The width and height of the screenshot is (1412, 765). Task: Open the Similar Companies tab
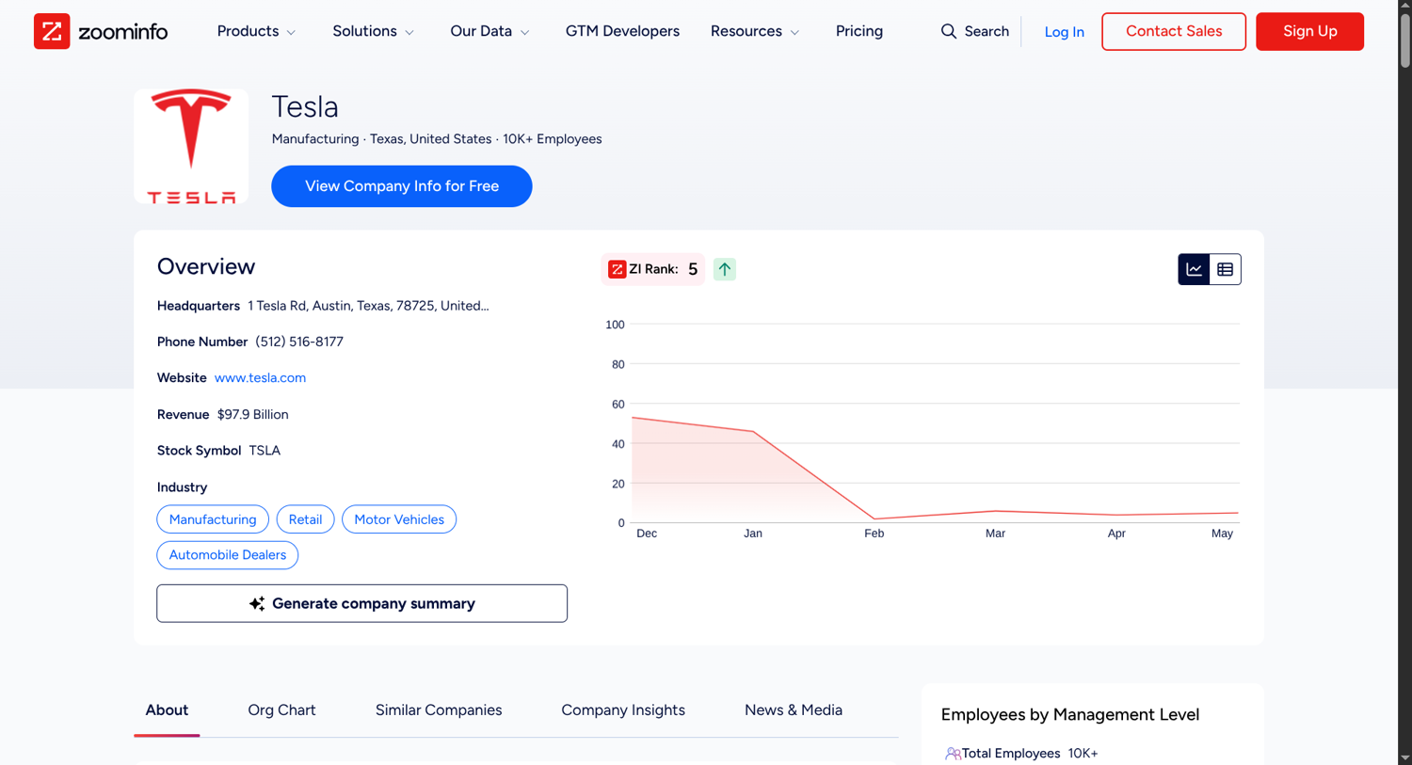(x=439, y=710)
